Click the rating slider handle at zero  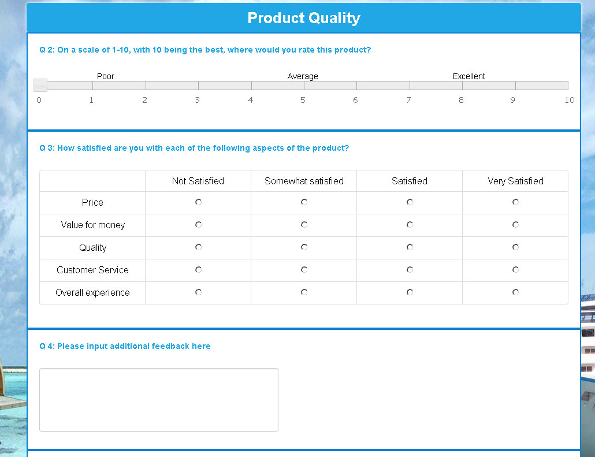(40, 86)
